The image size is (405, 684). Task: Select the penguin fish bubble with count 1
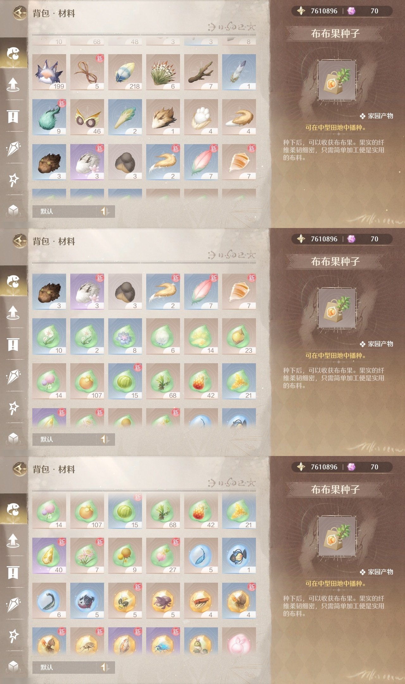239,556
